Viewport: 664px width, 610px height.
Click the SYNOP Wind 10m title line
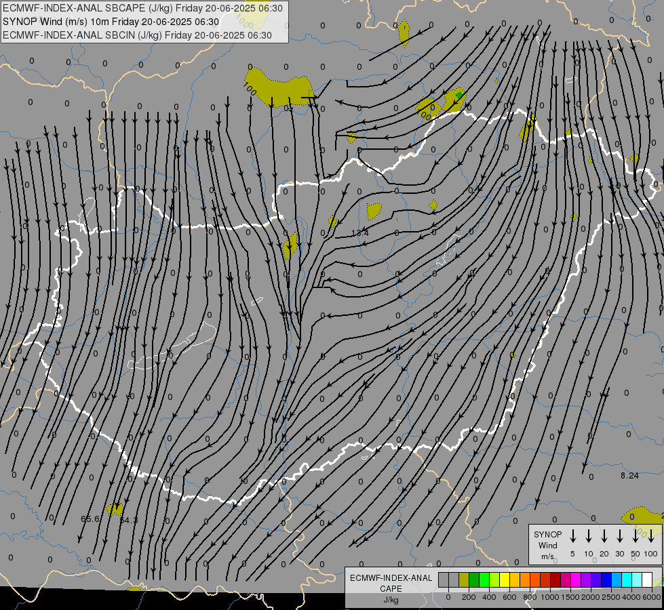111,22
